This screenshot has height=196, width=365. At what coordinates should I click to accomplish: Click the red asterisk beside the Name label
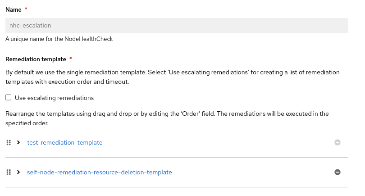(x=26, y=9)
